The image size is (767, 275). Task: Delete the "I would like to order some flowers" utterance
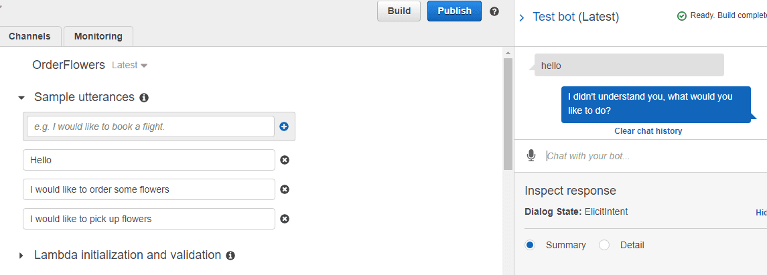[x=284, y=189]
